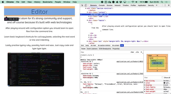Click the content size in box model
This screenshot has width=171, height=94.
[x=157, y=63]
